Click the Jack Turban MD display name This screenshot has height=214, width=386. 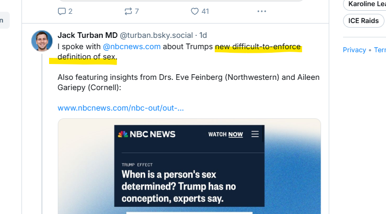[87, 35]
